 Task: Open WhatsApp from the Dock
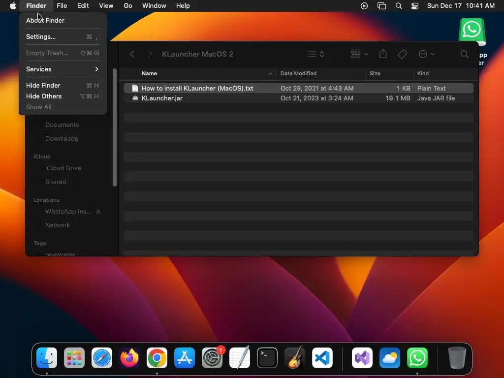(x=417, y=358)
